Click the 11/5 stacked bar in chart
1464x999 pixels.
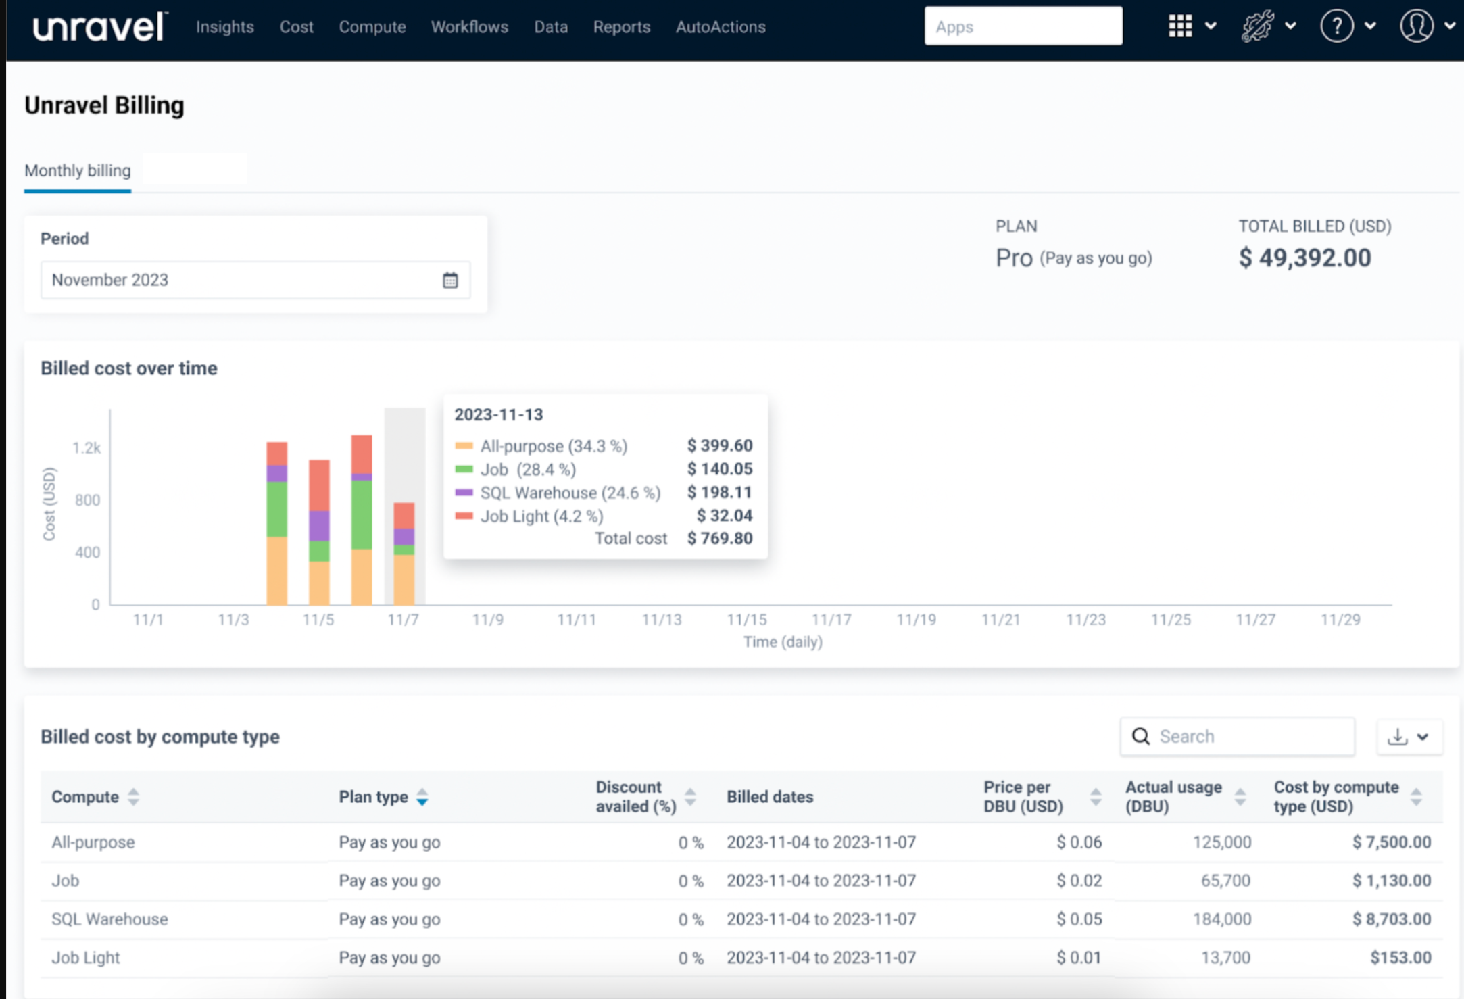[x=319, y=532]
